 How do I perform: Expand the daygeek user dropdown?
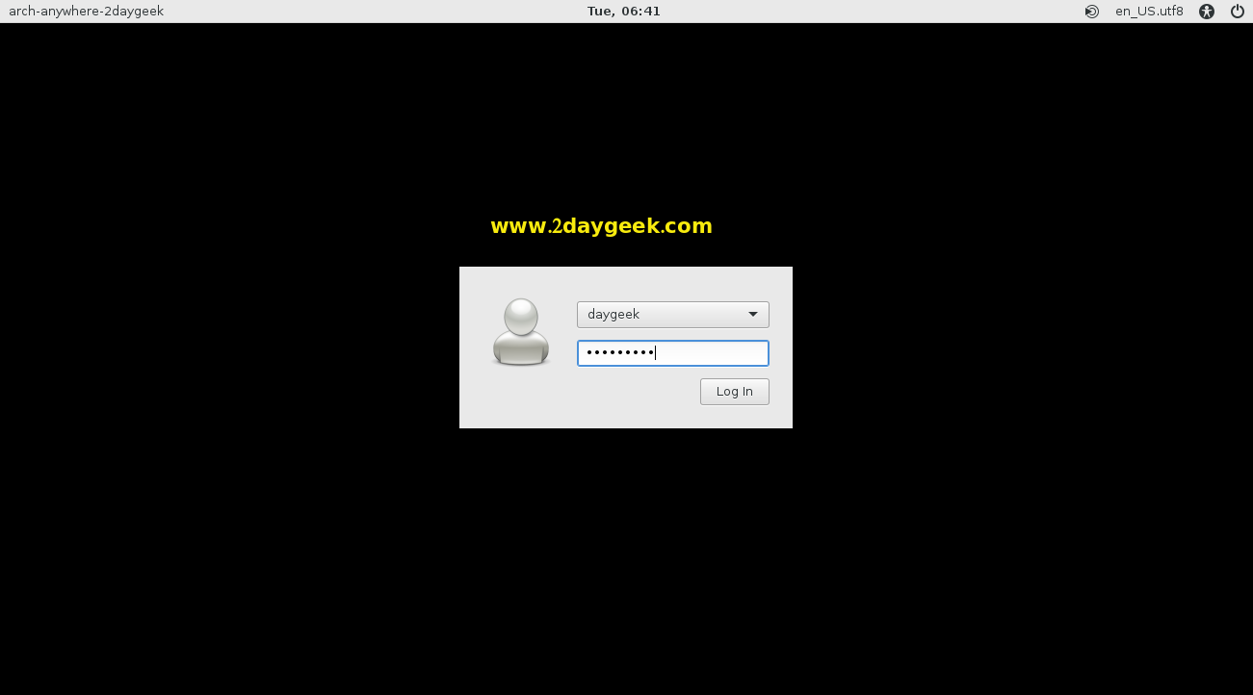click(673, 315)
